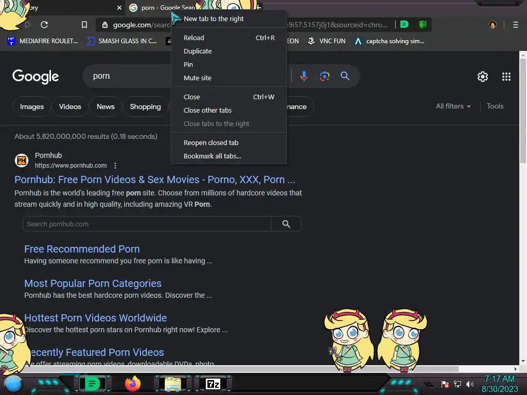The image size is (527, 395).
Task: Open the Free Recommended Porn sitelink
Action: click(82, 249)
